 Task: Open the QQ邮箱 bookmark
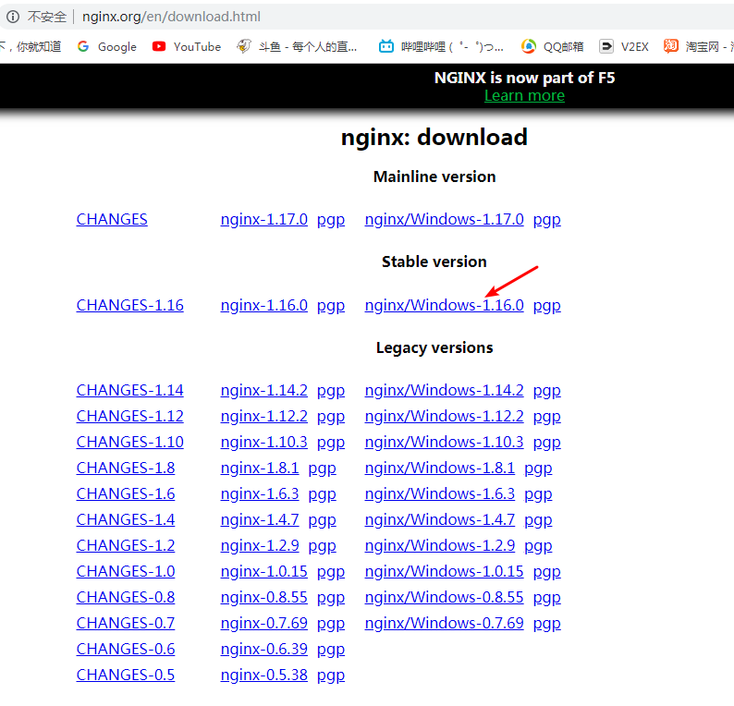pyautogui.click(x=553, y=47)
